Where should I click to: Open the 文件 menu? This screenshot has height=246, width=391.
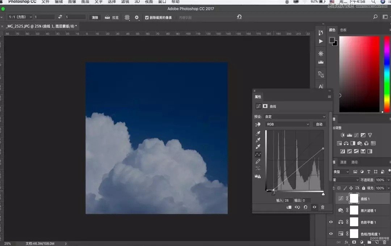coord(45,2)
